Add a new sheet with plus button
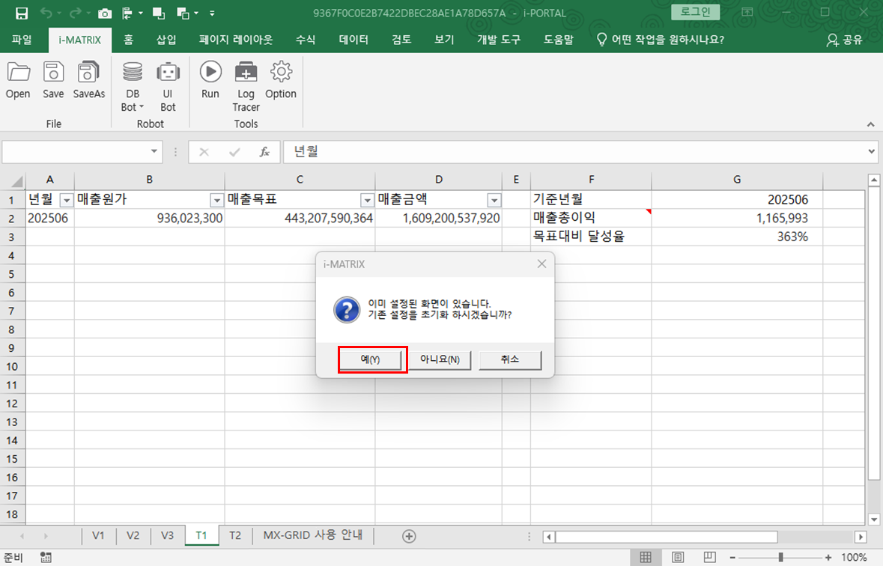883x566 pixels. (x=409, y=535)
